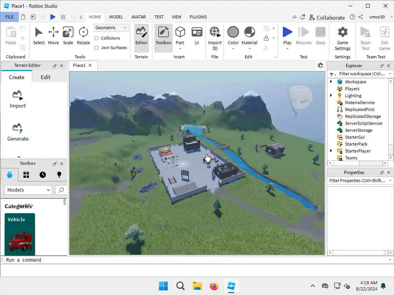
Task: Expand the Lighting tree node
Action: (331, 95)
